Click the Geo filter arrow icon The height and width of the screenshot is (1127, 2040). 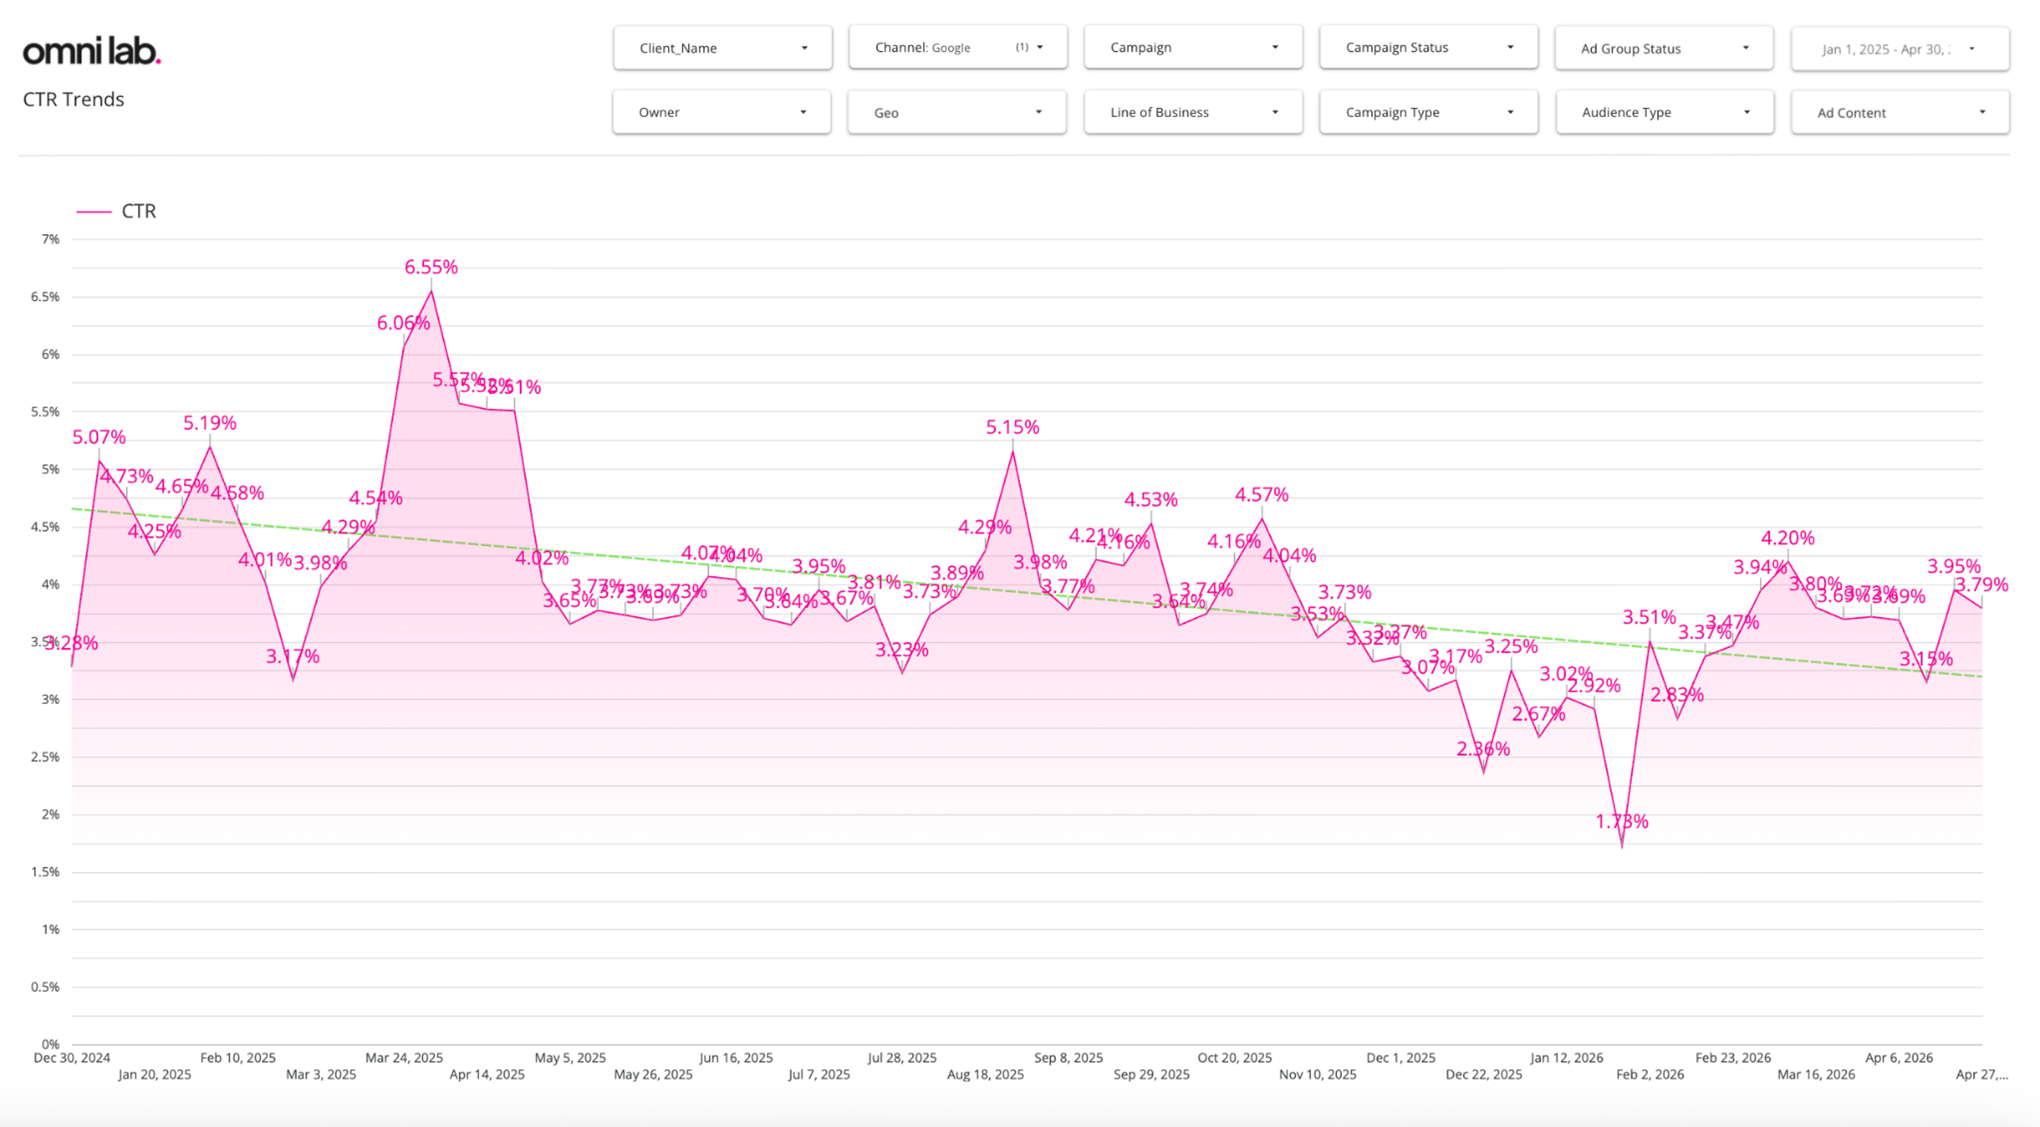coord(1038,113)
